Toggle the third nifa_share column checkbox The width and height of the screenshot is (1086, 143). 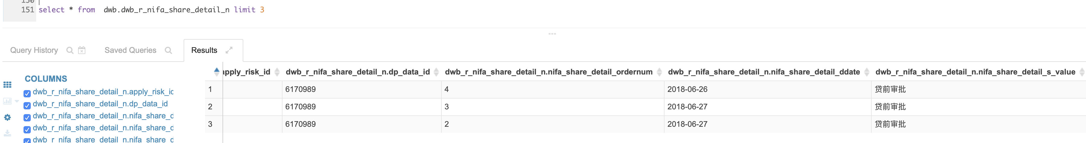(27, 141)
